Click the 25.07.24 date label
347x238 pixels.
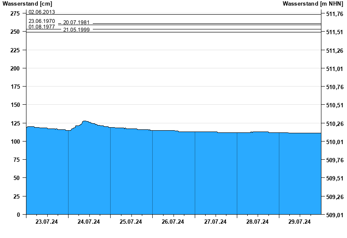tap(131, 222)
